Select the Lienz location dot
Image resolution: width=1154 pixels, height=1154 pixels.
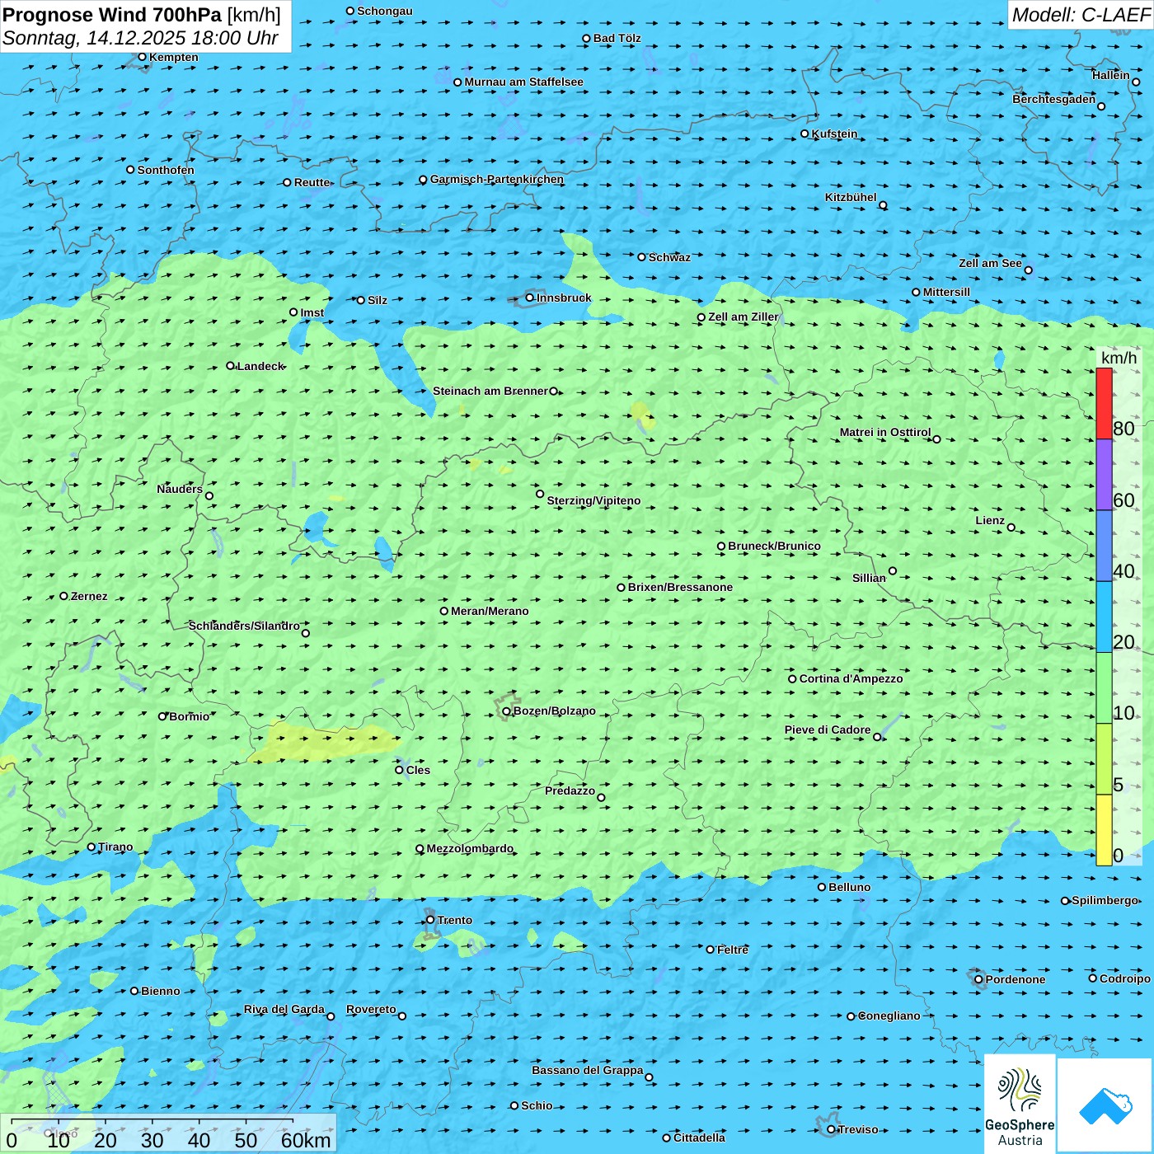coord(1011,528)
